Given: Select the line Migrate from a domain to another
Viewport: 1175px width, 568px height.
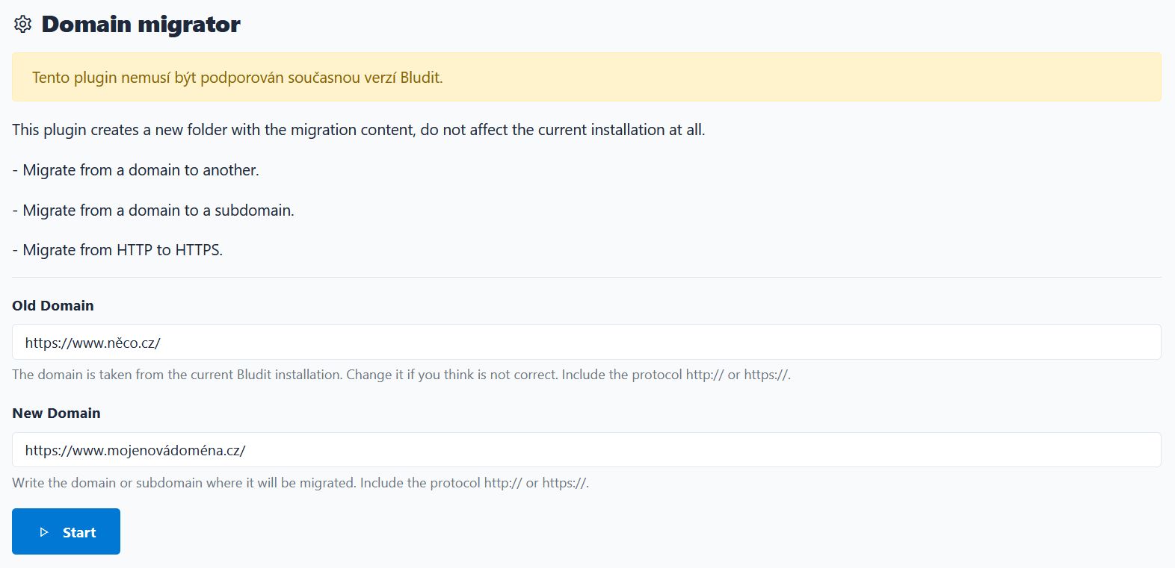Looking at the screenshot, I should 135,170.
